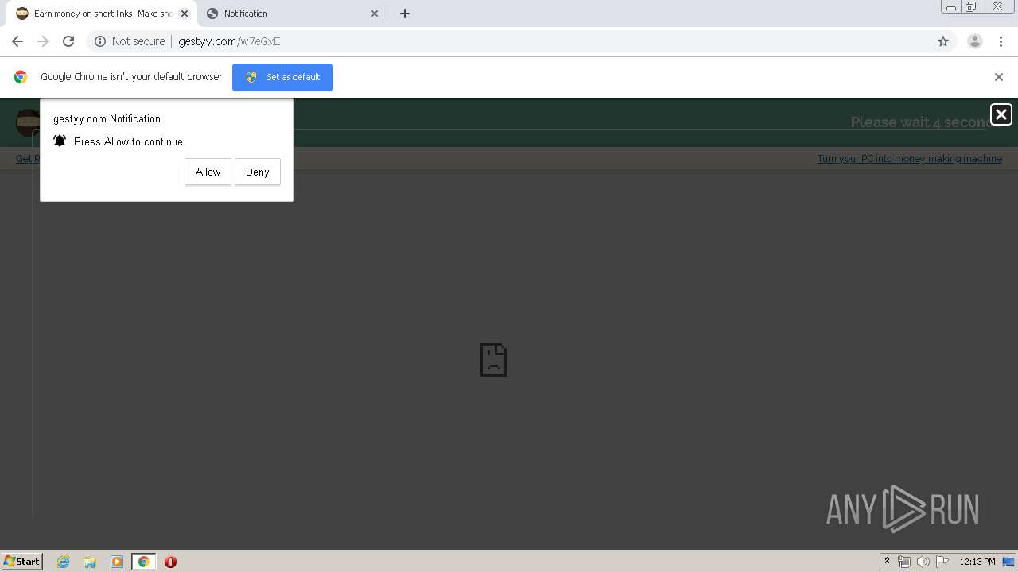Close the page overlay with X
The image size is (1018, 572).
point(1001,114)
